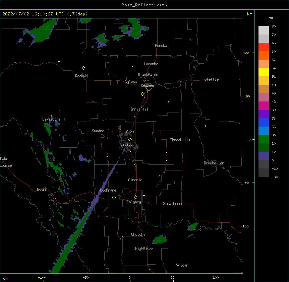This screenshot has height=282, width=289.
Task: Click the Olds town label
Action: coord(130,132)
